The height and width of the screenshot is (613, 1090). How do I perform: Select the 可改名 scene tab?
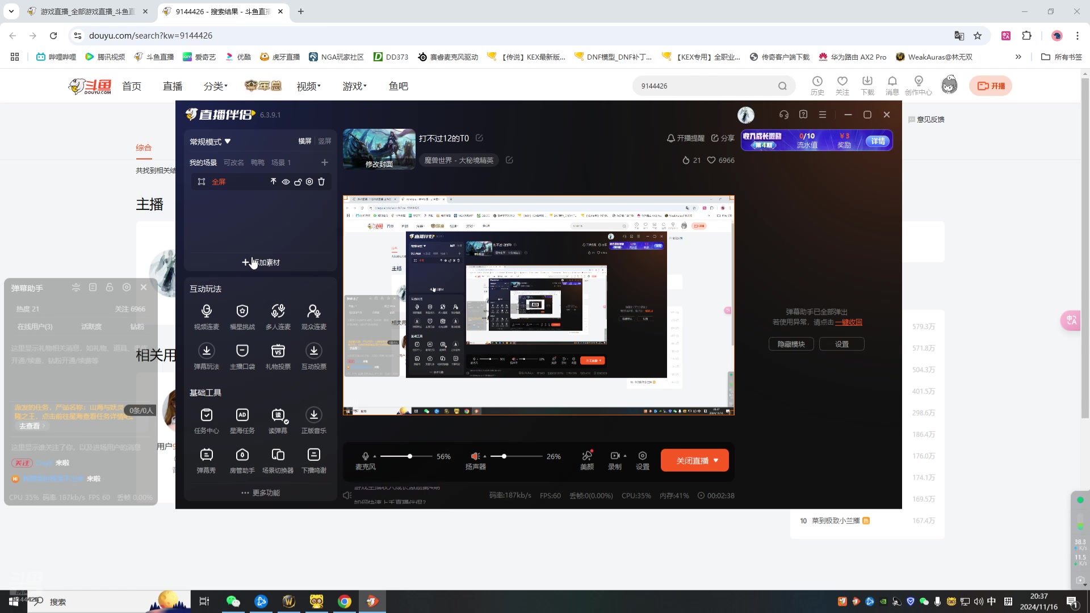(233, 162)
